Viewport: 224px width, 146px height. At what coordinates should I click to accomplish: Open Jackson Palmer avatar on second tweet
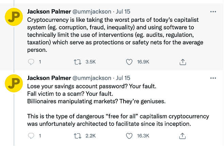coord(14,83)
